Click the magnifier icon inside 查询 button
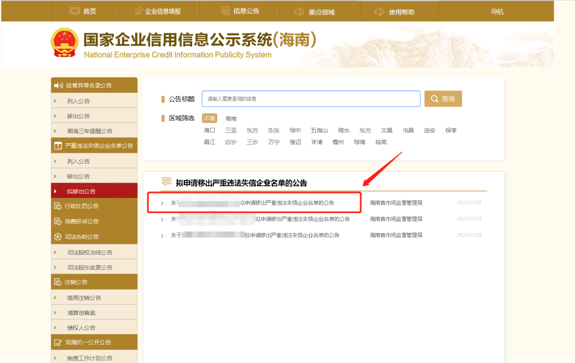The width and height of the screenshot is (575, 363). click(434, 98)
